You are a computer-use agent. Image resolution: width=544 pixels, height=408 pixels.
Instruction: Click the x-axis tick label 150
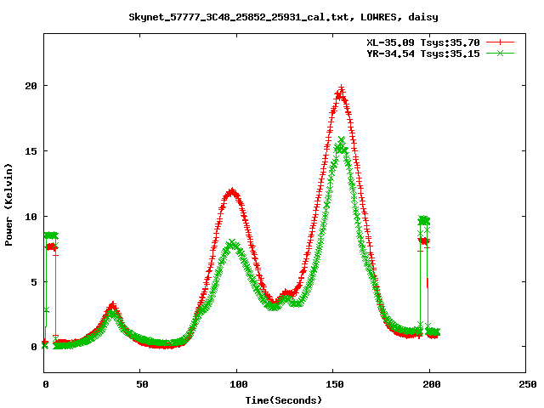[333, 384]
